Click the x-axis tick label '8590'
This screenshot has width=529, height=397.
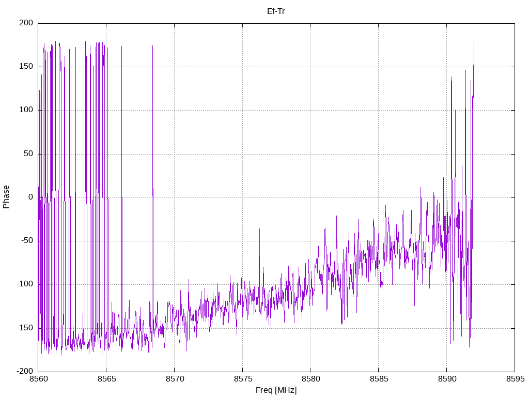click(x=447, y=379)
